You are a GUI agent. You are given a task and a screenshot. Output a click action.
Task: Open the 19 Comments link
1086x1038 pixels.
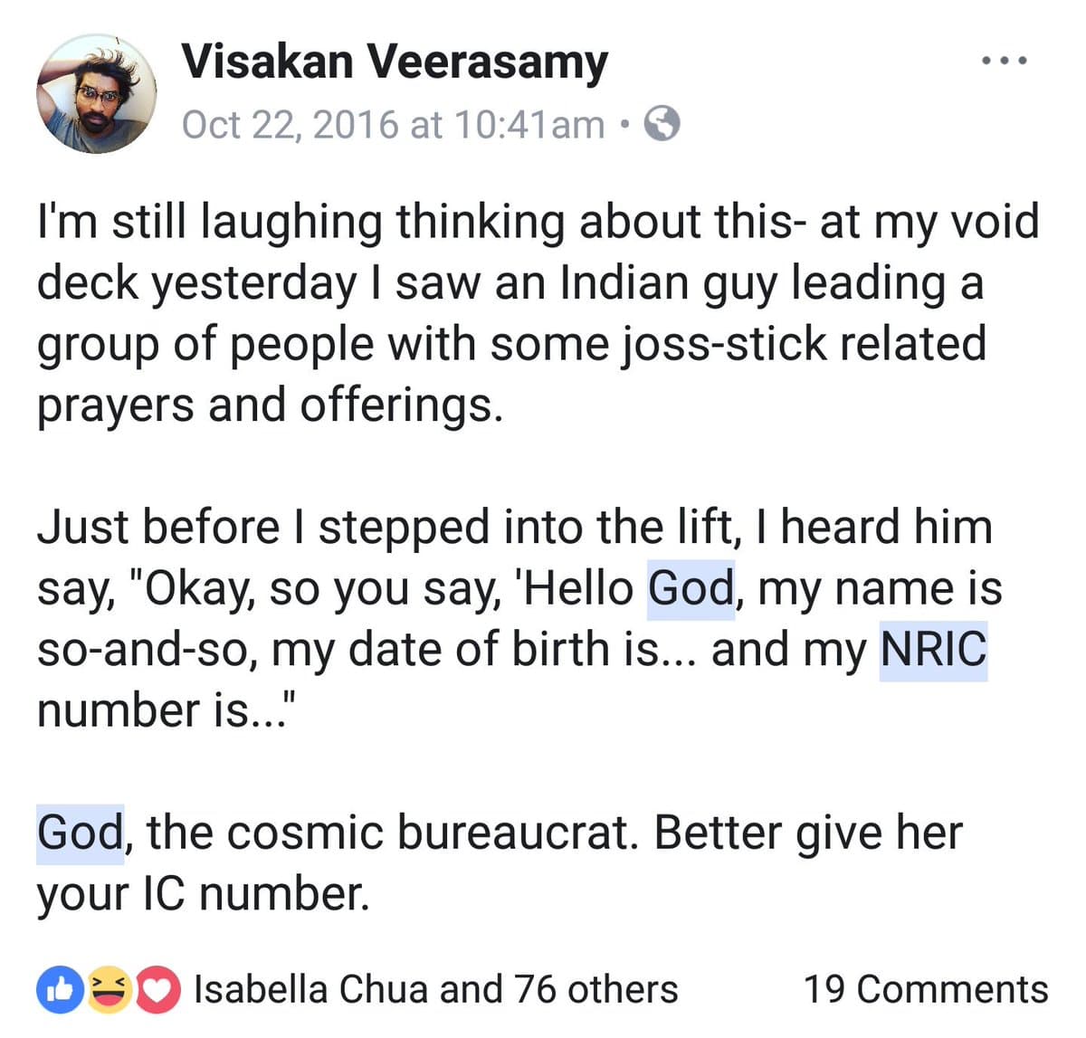pyautogui.click(x=926, y=989)
